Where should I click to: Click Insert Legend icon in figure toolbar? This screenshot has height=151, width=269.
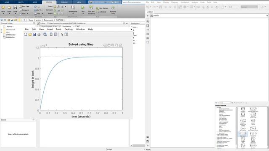coord(55,34)
